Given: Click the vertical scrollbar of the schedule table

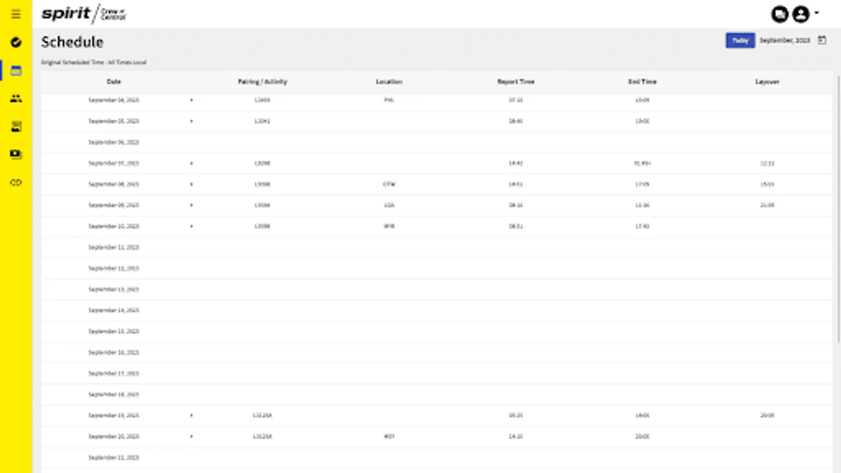Looking at the screenshot, I should click(838, 209).
